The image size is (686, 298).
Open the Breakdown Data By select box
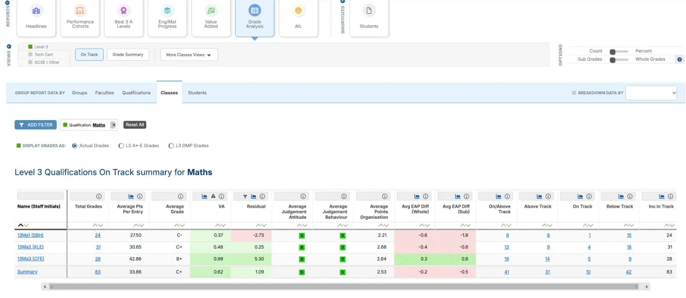[x=651, y=93]
